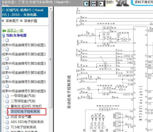This screenshot has height=132, width=153.
Task: Click the sidebar vertical scrollbar thumb
Action: 51,59
